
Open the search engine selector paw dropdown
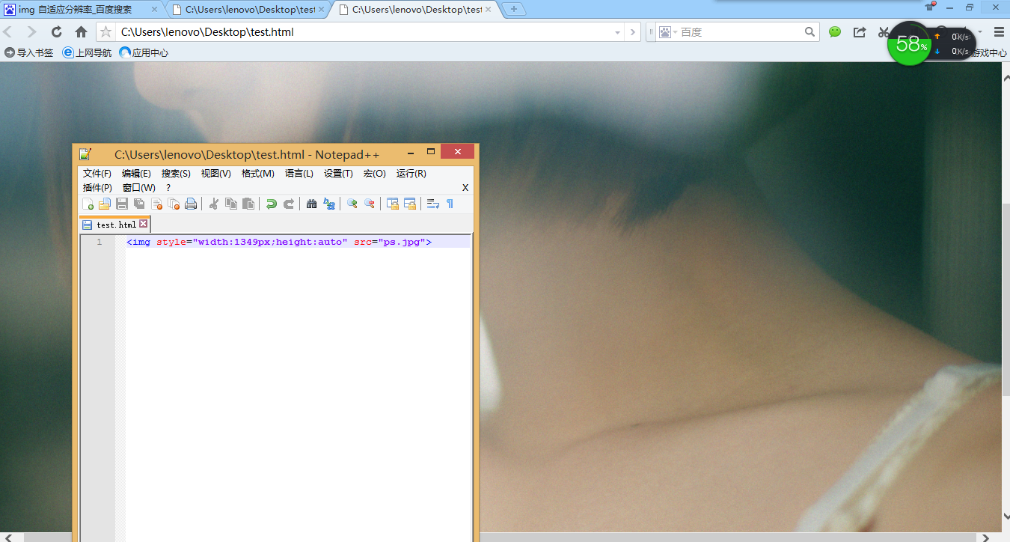coord(667,32)
